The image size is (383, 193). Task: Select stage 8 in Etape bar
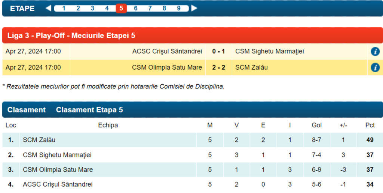164,8
